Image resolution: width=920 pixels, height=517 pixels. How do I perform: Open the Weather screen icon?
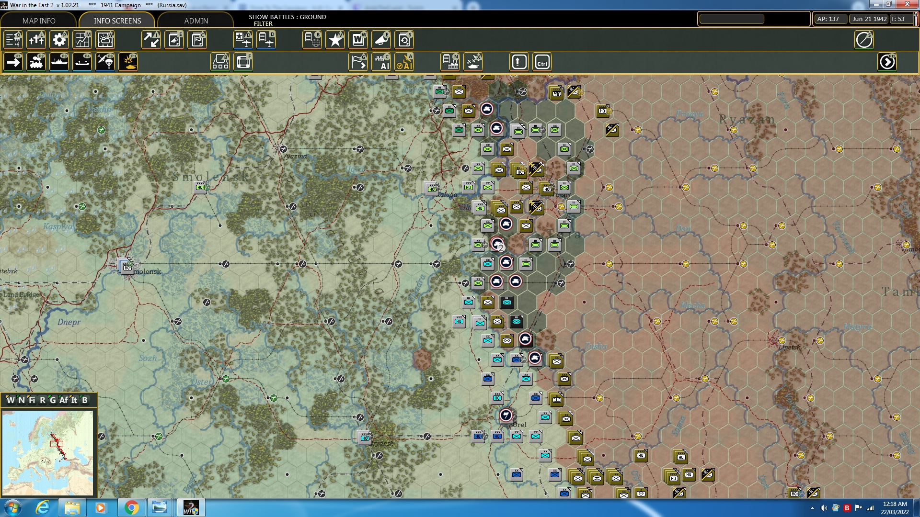(105, 40)
